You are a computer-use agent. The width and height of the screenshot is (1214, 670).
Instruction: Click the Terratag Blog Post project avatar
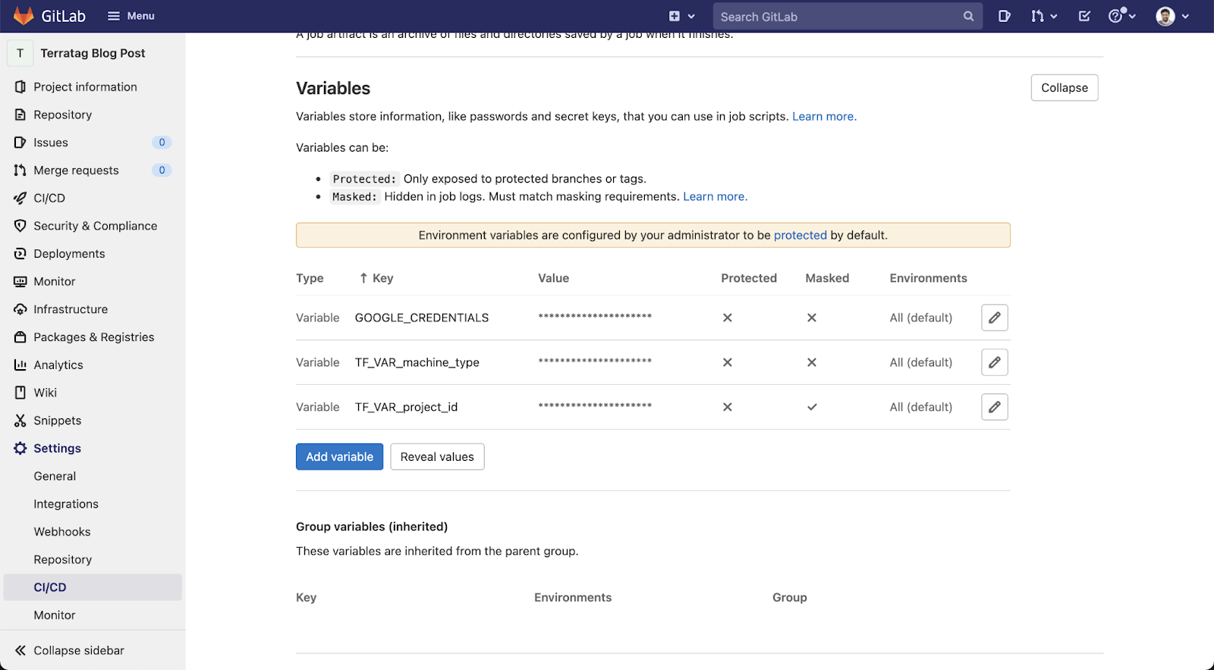tap(20, 53)
